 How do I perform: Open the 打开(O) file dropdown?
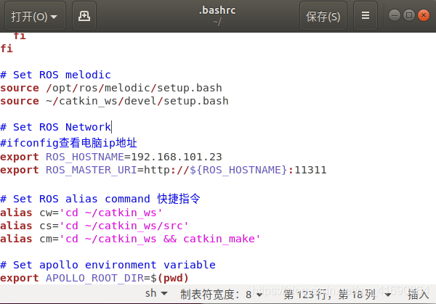tap(35, 16)
